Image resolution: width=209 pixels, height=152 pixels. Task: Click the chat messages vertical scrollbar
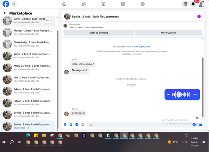pyautogui.click(x=203, y=87)
